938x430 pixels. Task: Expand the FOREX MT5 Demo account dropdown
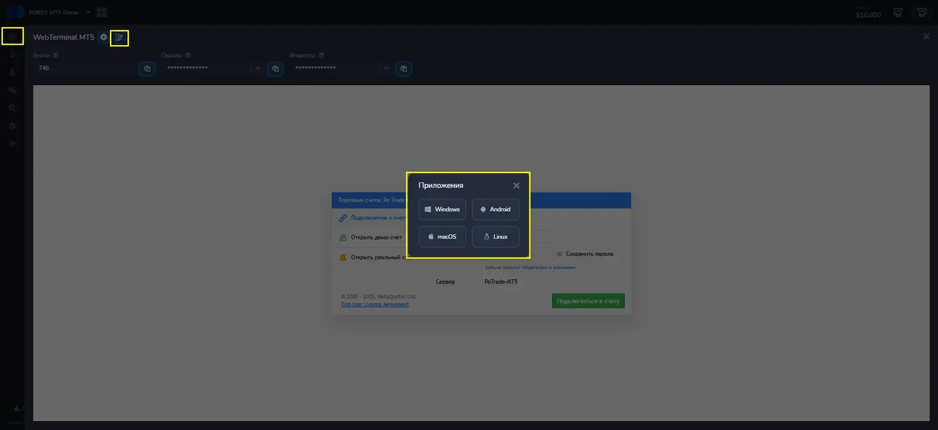[x=89, y=12]
